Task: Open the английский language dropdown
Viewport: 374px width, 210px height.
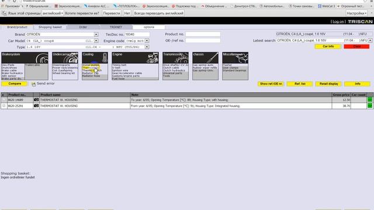Action: click(53, 13)
